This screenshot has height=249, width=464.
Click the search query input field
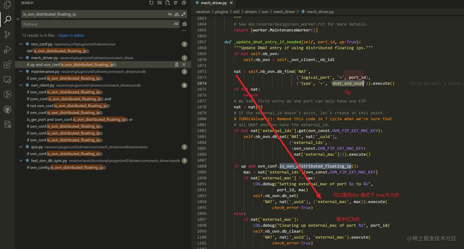pyautogui.click(x=92, y=14)
